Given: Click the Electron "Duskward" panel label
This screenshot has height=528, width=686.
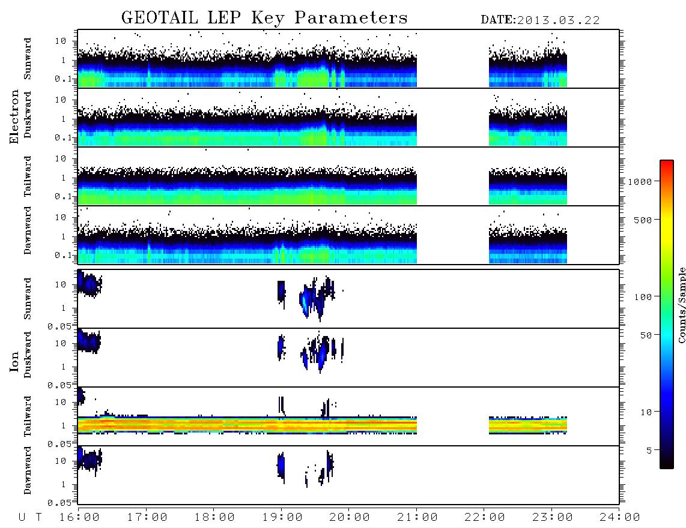Looking at the screenshot, I should tap(28, 115).
